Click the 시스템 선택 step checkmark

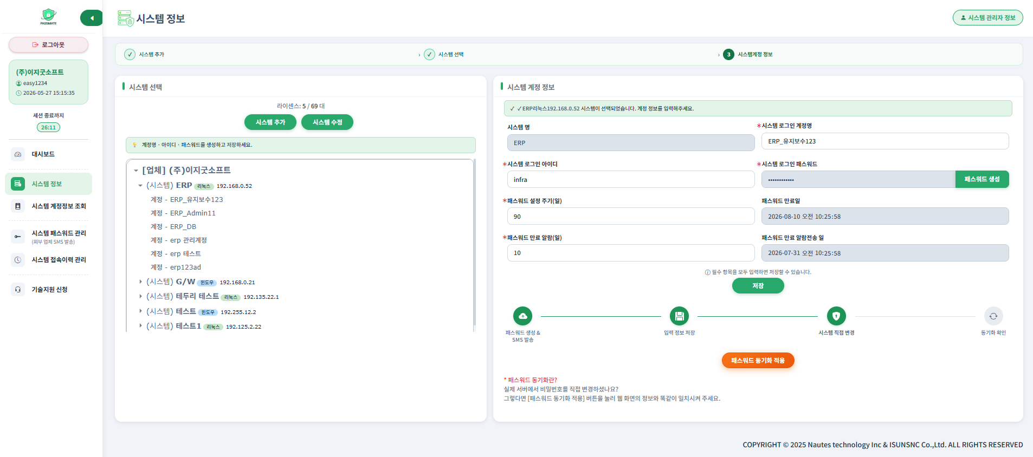pos(429,55)
